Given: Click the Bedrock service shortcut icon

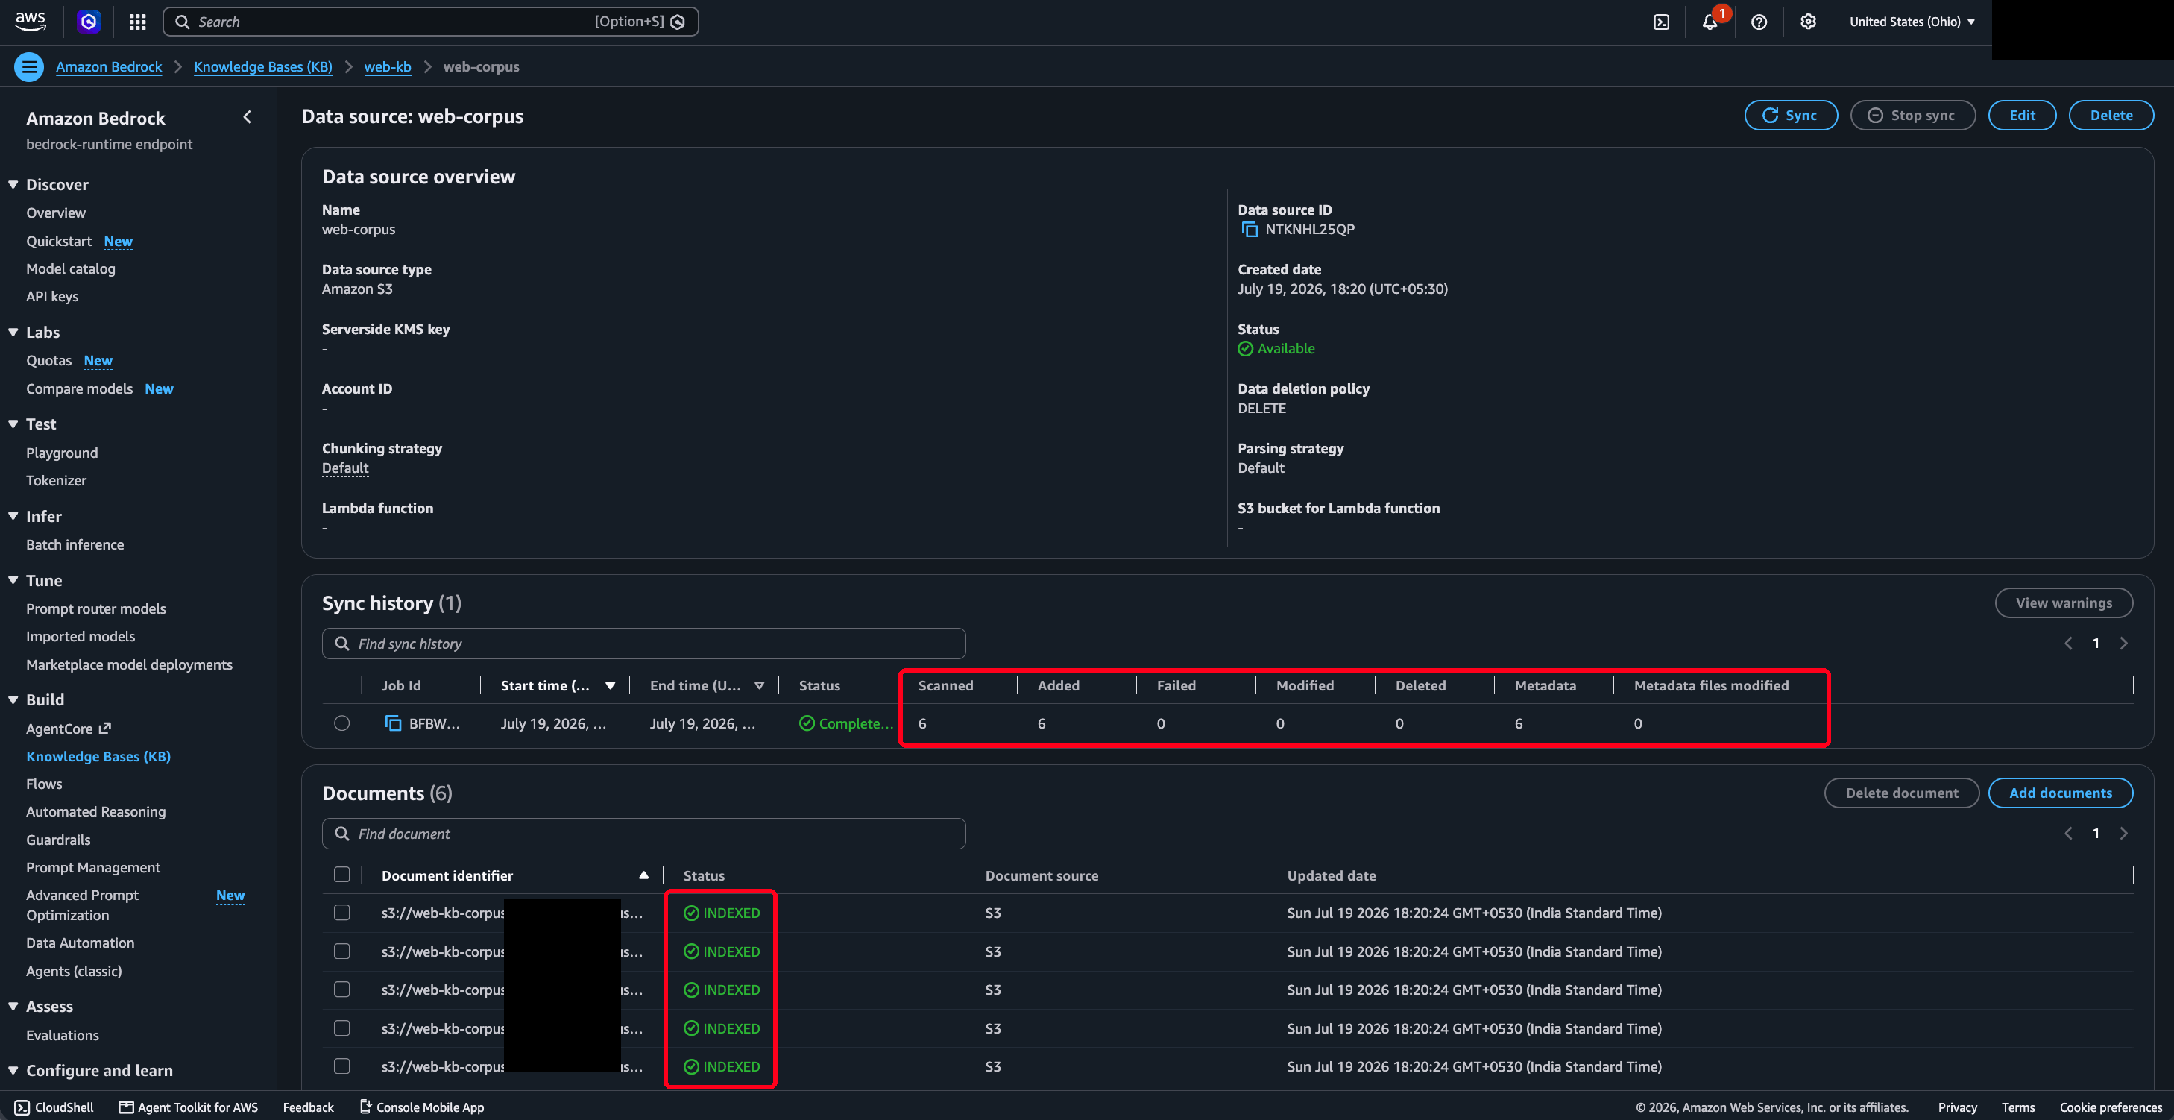Looking at the screenshot, I should 89,21.
